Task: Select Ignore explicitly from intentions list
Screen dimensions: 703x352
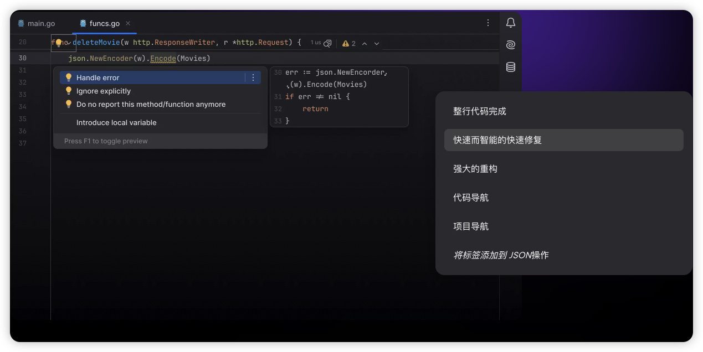Action: (x=104, y=91)
